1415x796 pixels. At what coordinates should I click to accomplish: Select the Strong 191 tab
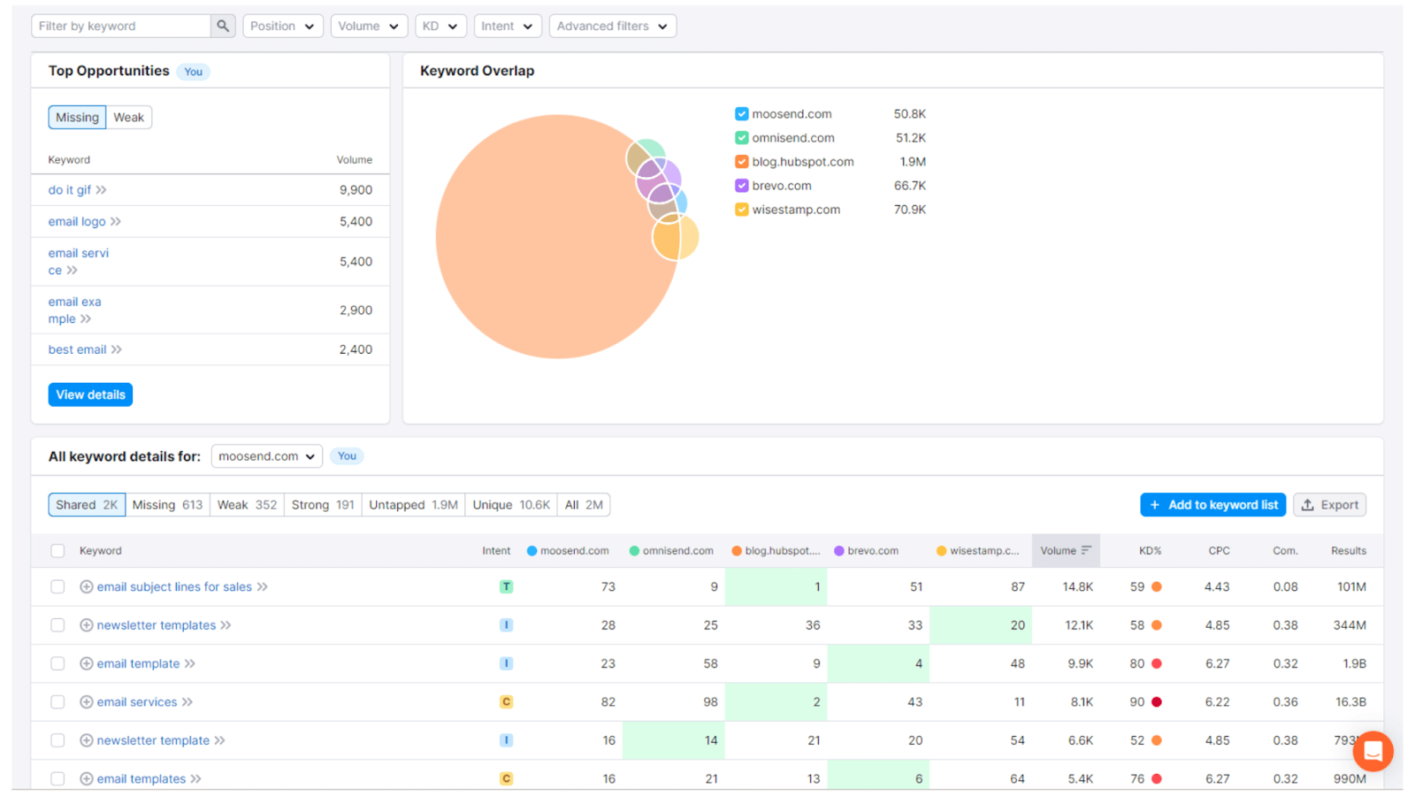click(x=323, y=505)
